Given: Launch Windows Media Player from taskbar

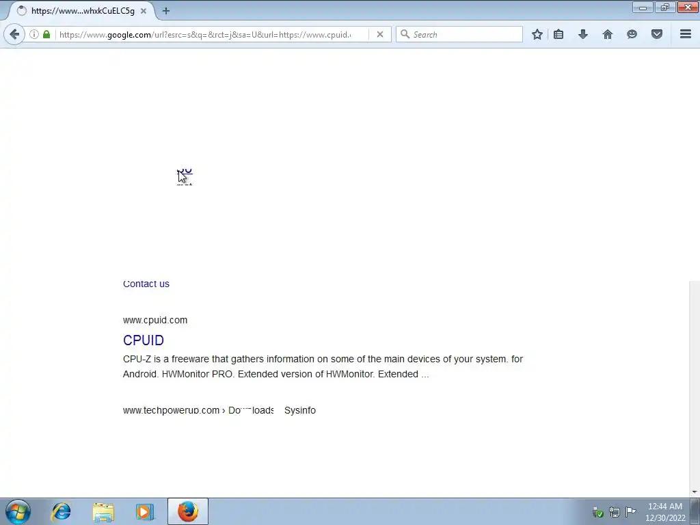Looking at the screenshot, I should [x=145, y=511].
